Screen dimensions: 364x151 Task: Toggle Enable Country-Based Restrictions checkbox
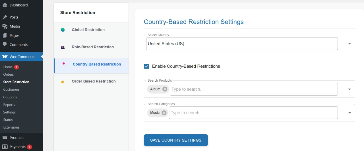click(x=146, y=66)
